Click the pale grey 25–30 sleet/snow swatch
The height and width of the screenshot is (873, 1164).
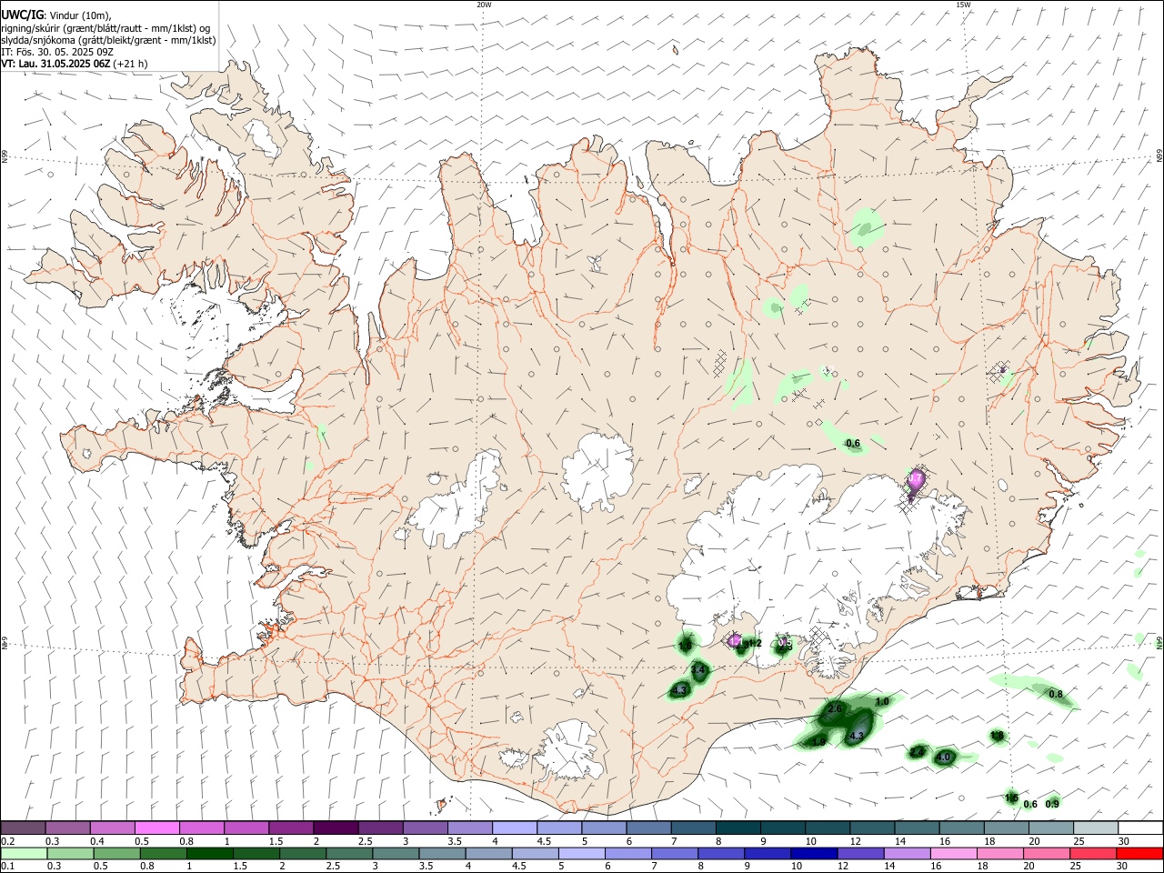1095,828
